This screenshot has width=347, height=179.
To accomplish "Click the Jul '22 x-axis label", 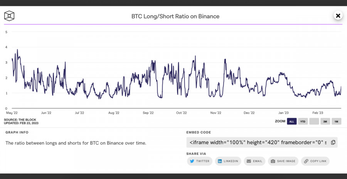I will click(x=80, y=113).
